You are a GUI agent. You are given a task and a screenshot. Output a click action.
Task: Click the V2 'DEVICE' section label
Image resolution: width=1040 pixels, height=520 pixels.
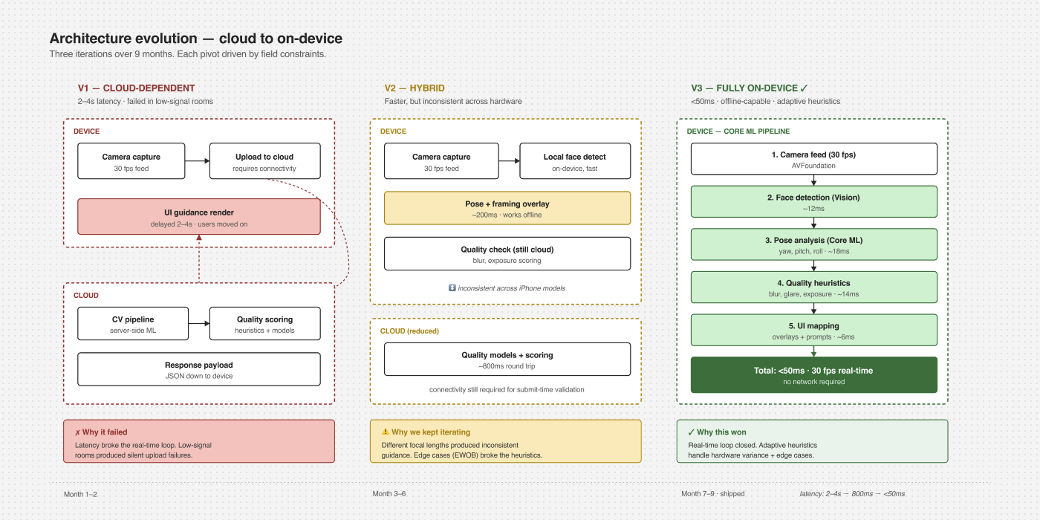[393, 131]
